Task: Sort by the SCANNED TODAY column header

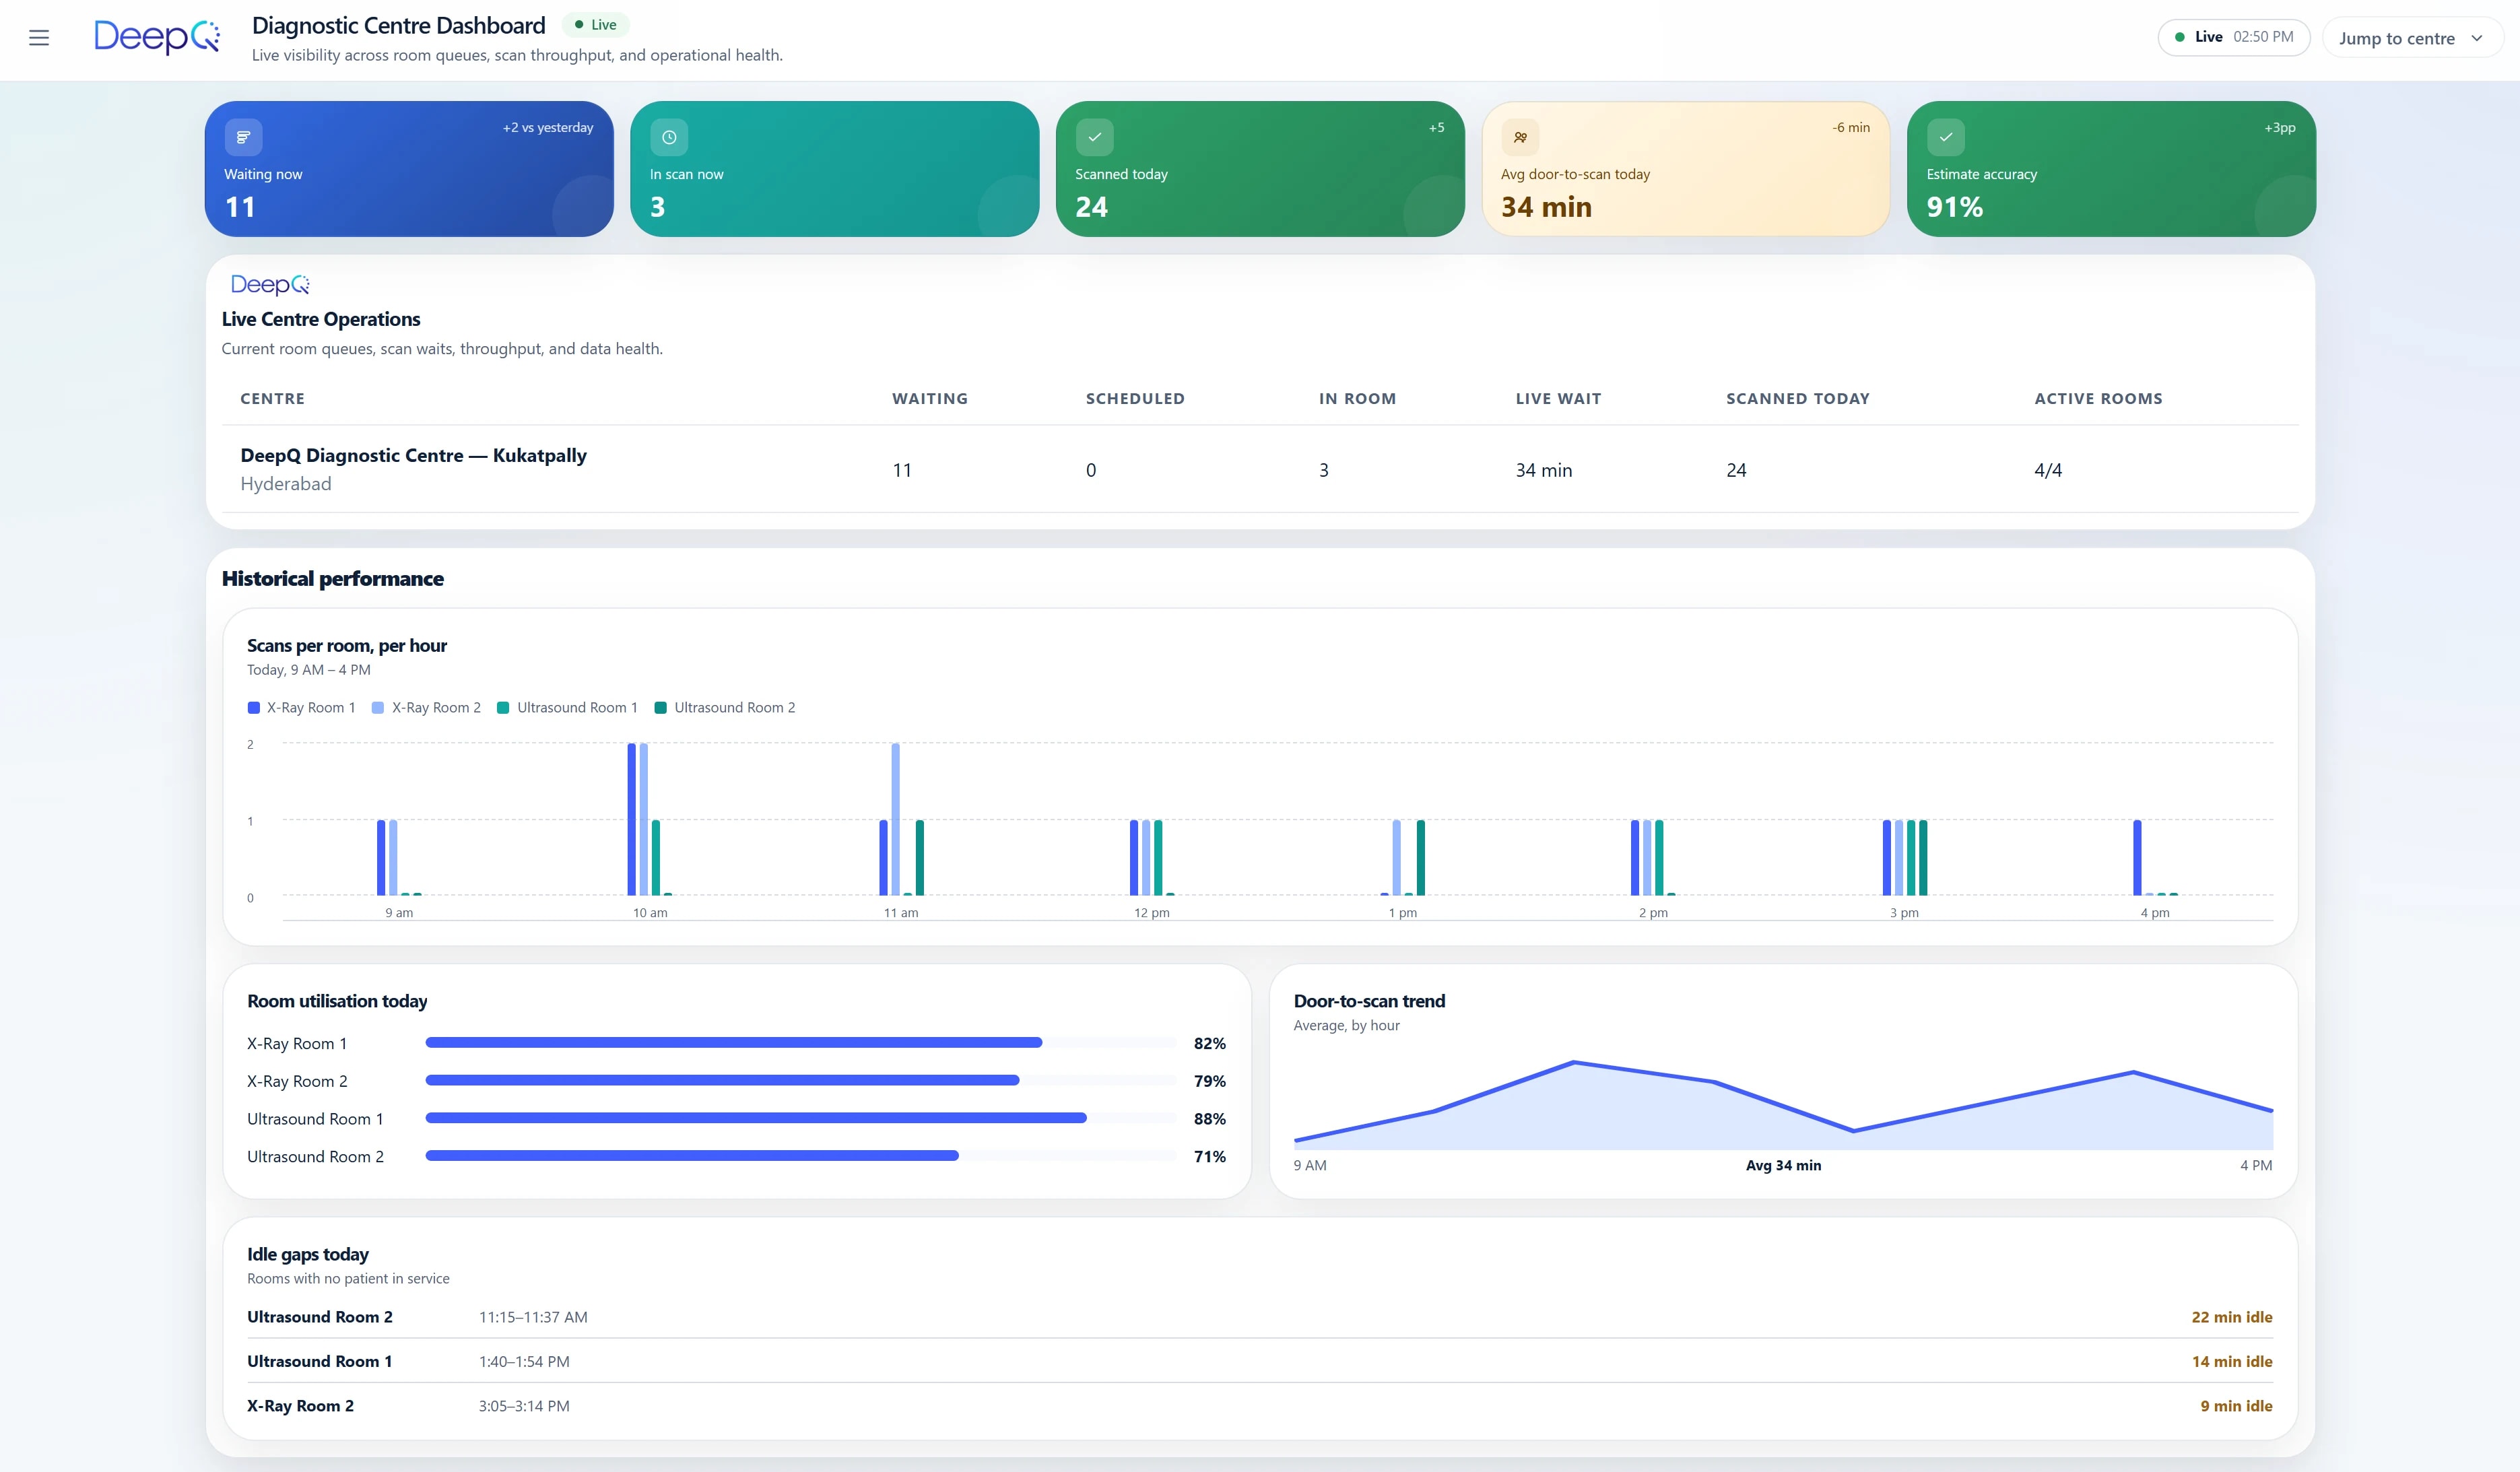Action: (1798, 399)
